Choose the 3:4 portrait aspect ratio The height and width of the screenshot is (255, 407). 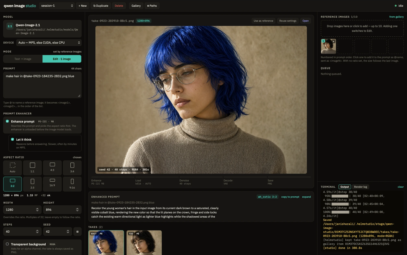pyautogui.click(x=72, y=168)
